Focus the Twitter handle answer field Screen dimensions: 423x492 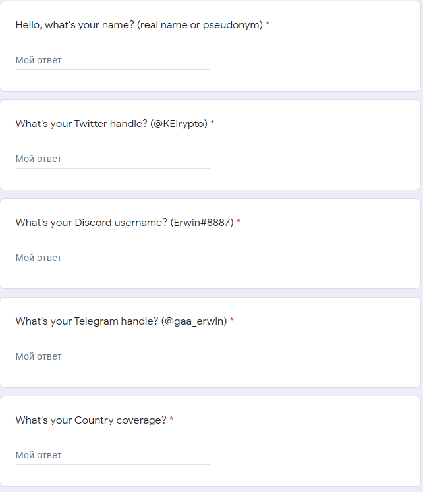(x=113, y=159)
